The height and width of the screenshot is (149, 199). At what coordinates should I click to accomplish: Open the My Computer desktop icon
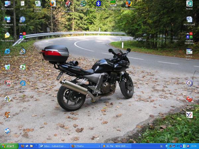7,4
